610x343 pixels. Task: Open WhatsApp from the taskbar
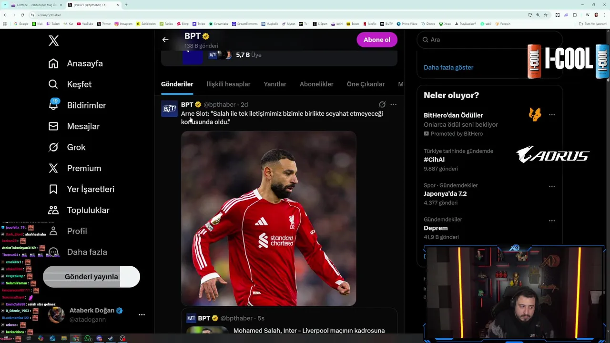88,339
